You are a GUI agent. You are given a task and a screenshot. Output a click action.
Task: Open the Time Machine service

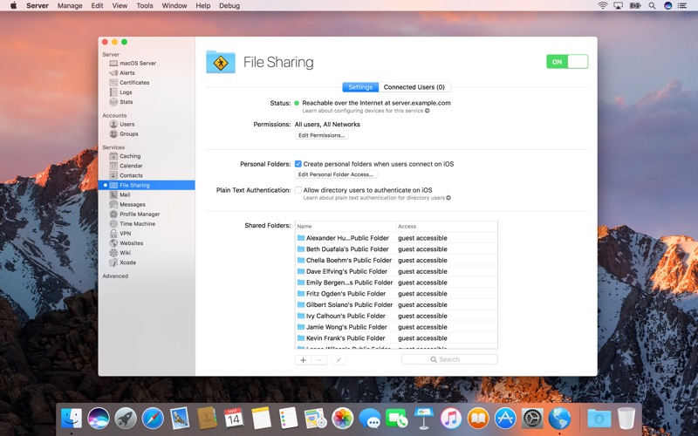click(133, 224)
